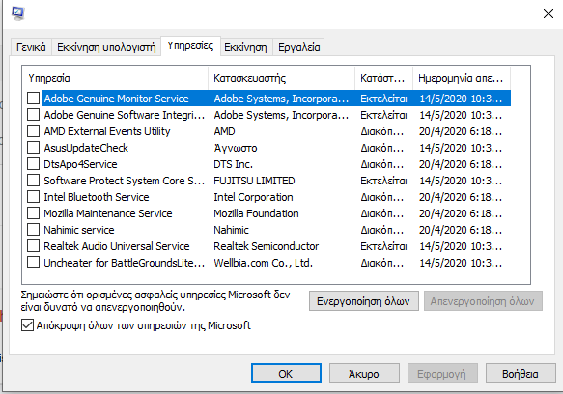Toggle the AsusUpdateCheck service checkbox
The height and width of the screenshot is (394, 563).
(34, 148)
